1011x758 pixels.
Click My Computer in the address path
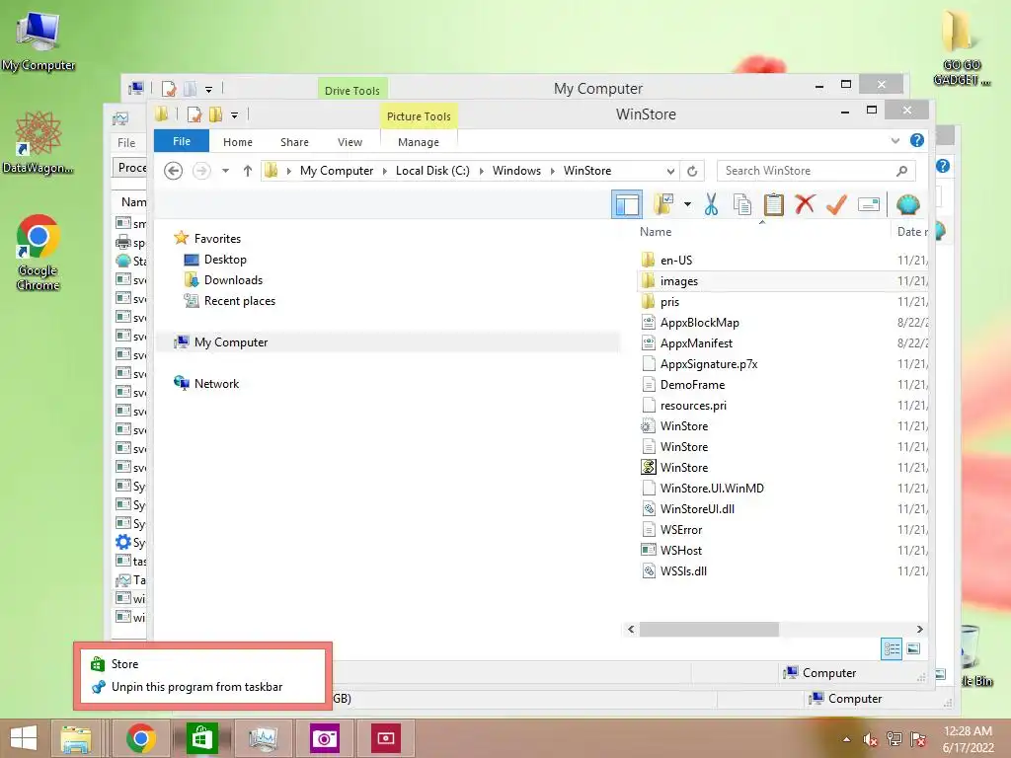337,171
